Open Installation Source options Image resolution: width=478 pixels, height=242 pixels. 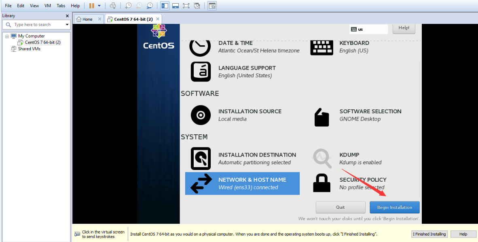[x=250, y=115]
